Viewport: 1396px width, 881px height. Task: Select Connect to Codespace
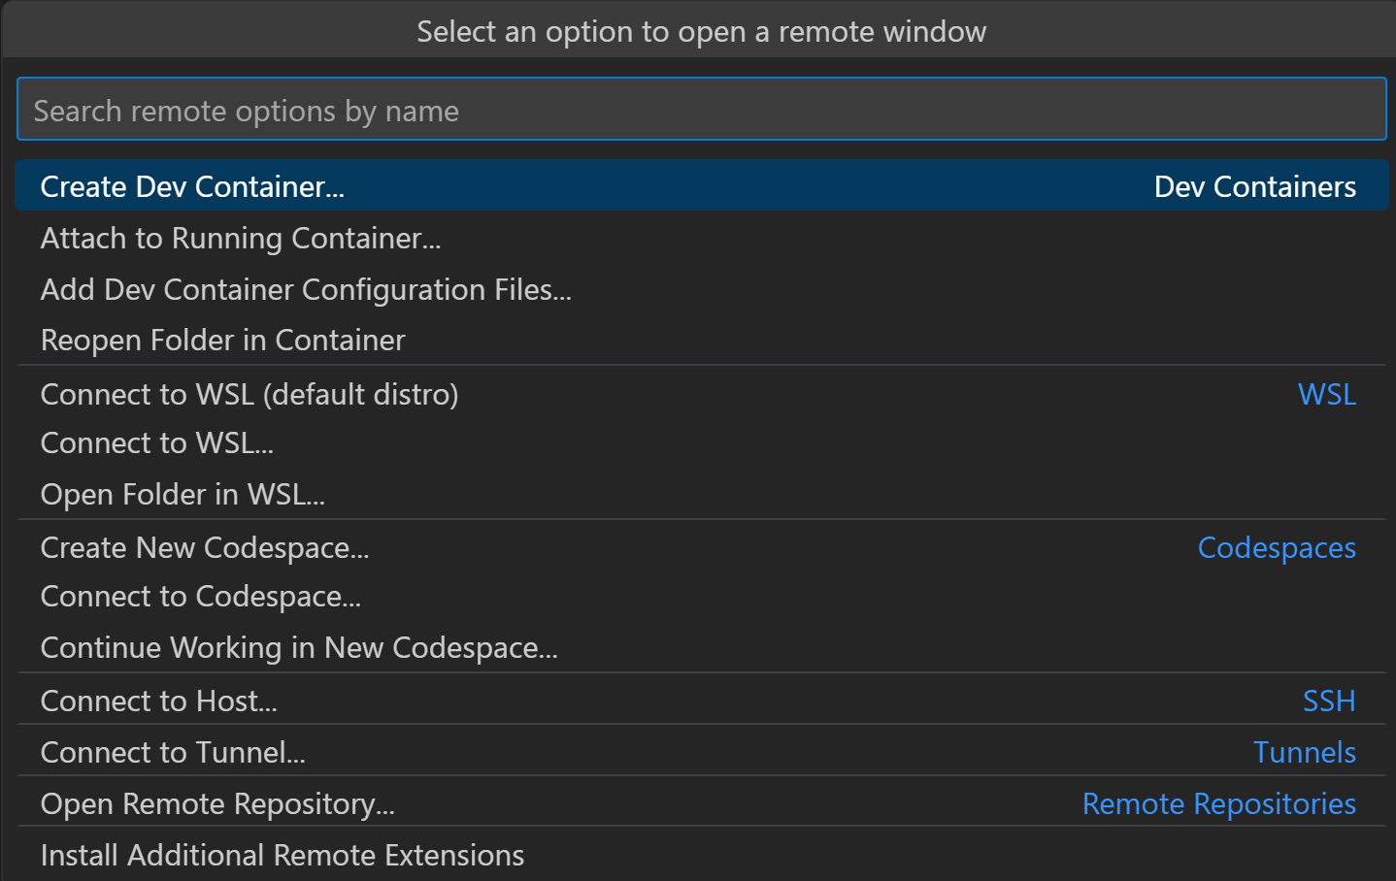(x=701, y=597)
